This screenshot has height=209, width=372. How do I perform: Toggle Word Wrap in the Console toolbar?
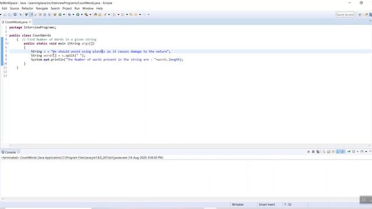tap(333, 152)
